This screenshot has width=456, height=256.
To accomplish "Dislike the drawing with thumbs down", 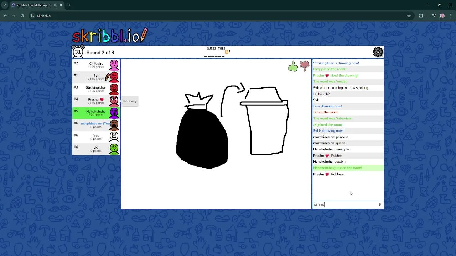I will point(304,66).
